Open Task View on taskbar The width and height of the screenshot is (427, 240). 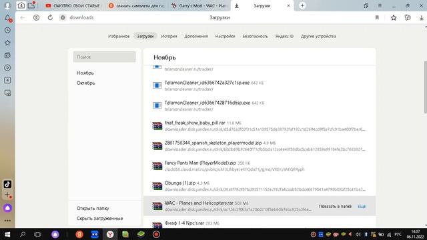[37, 234]
